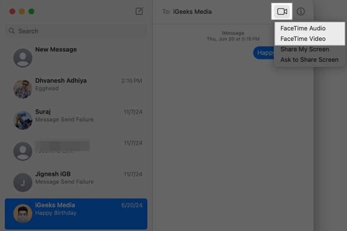This screenshot has width=347, height=231.
Task: Select Share My Screen option
Action: pos(305,49)
